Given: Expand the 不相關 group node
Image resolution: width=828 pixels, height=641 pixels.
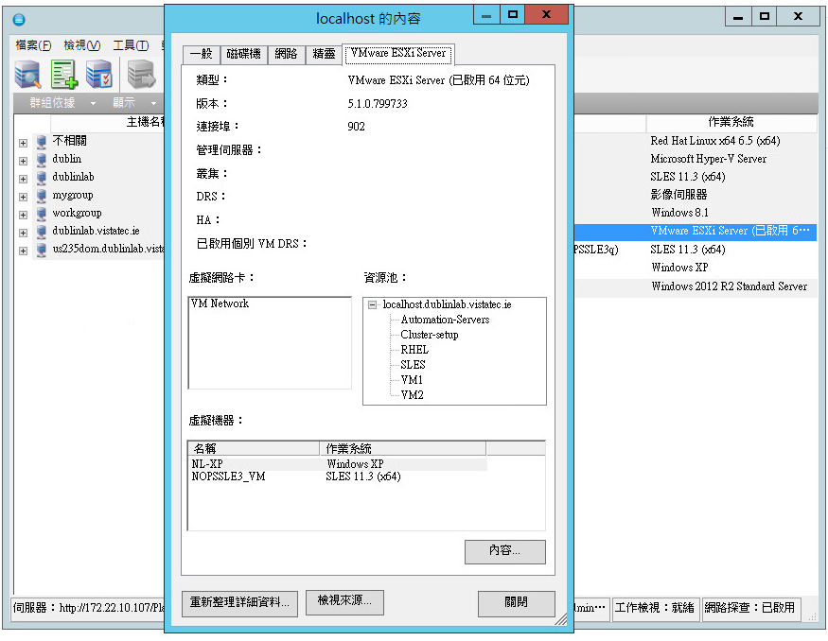Looking at the screenshot, I should click(23, 142).
